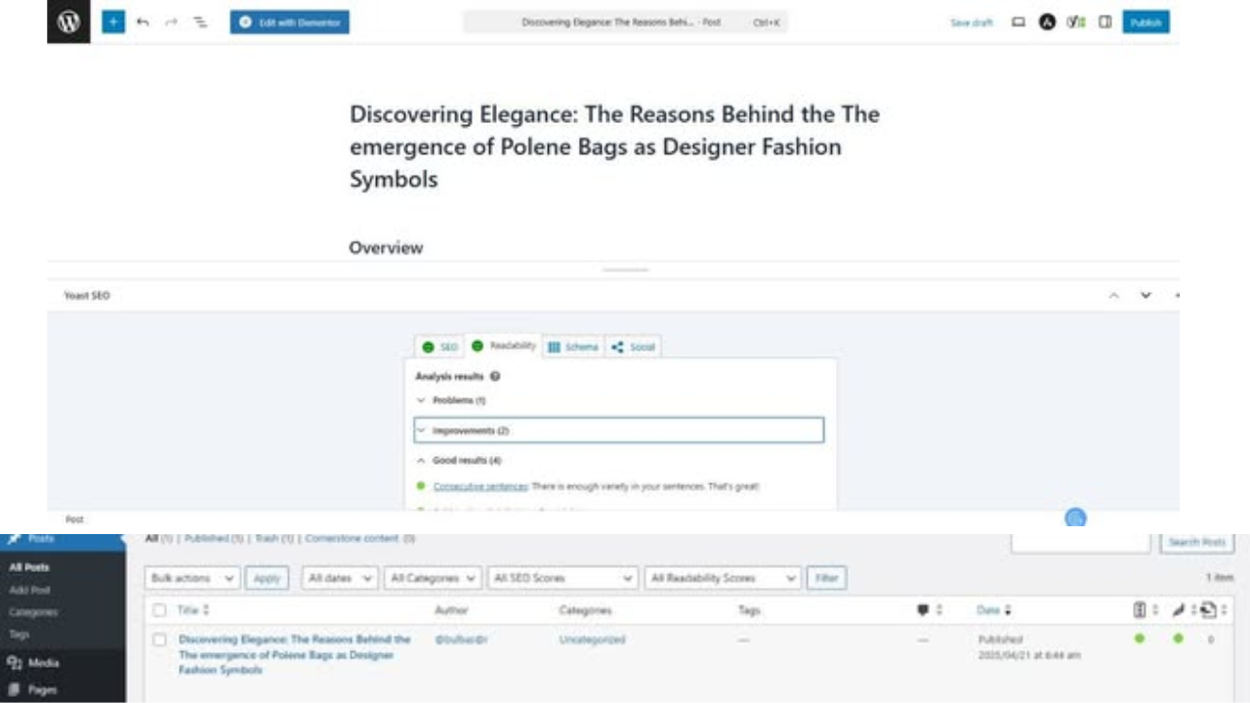Click the Save draft link
Image resolution: width=1250 pixels, height=703 pixels.
point(972,21)
